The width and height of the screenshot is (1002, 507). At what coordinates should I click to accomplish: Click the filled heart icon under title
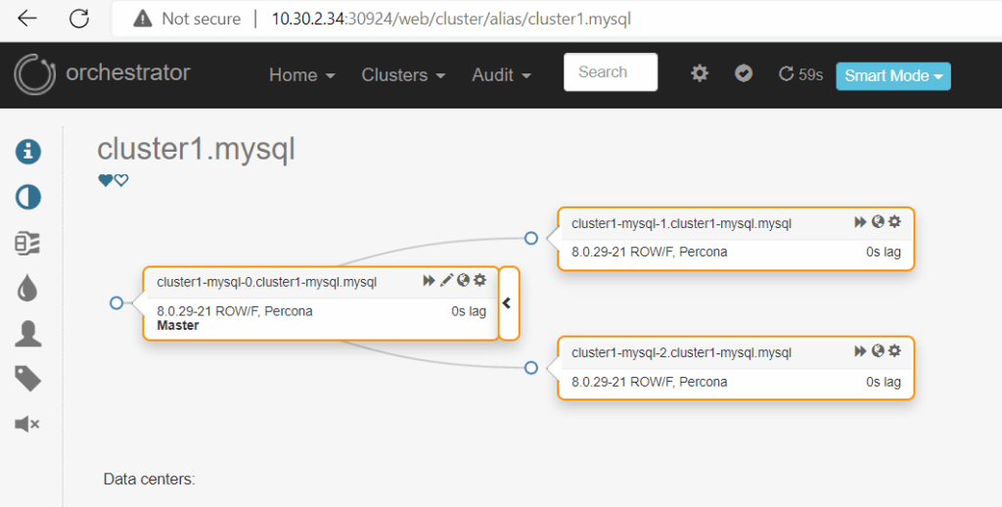tap(106, 180)
